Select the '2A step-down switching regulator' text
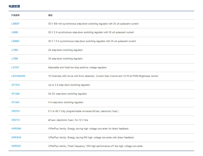 65,50
